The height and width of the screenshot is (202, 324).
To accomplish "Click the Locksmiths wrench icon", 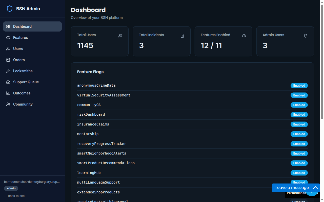I will (8, 71).
